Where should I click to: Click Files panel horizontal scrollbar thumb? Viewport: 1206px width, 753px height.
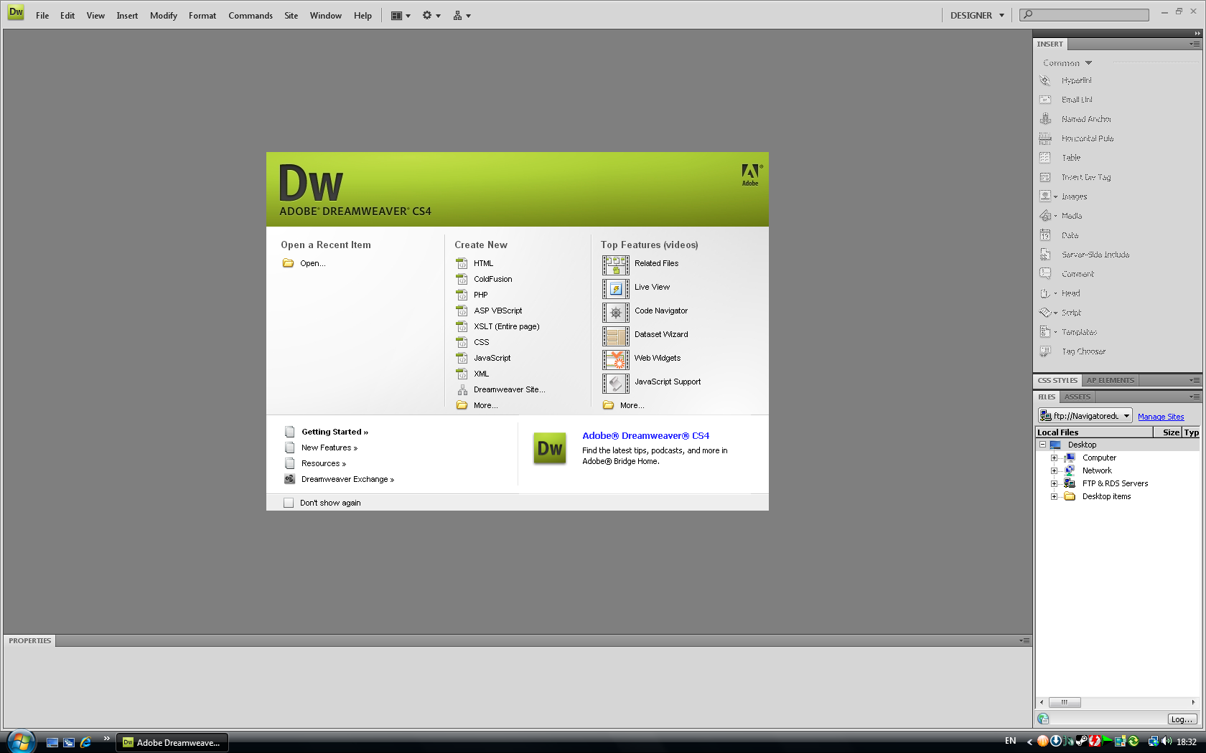coord(1065,702)
